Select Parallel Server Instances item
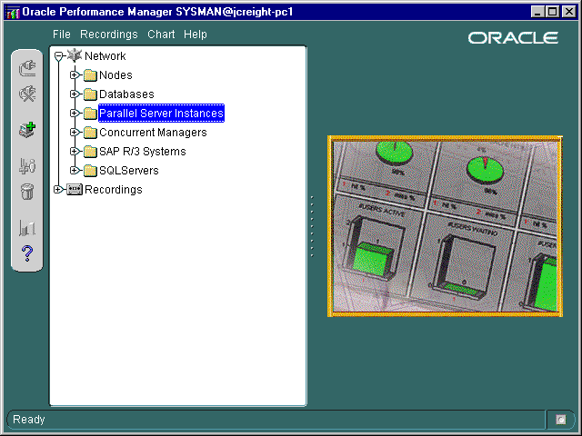The height and width of the screenshot is (436, 582). pos(160,114)
